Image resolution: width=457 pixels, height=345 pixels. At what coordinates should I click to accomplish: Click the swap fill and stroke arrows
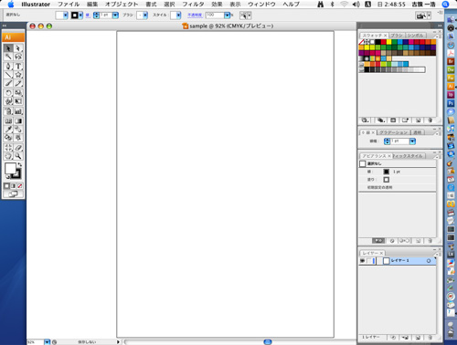coord(20,164)
